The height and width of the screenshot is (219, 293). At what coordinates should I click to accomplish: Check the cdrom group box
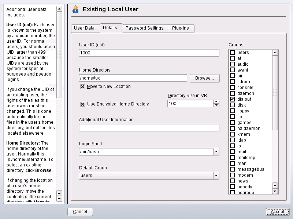pos(232,82)
